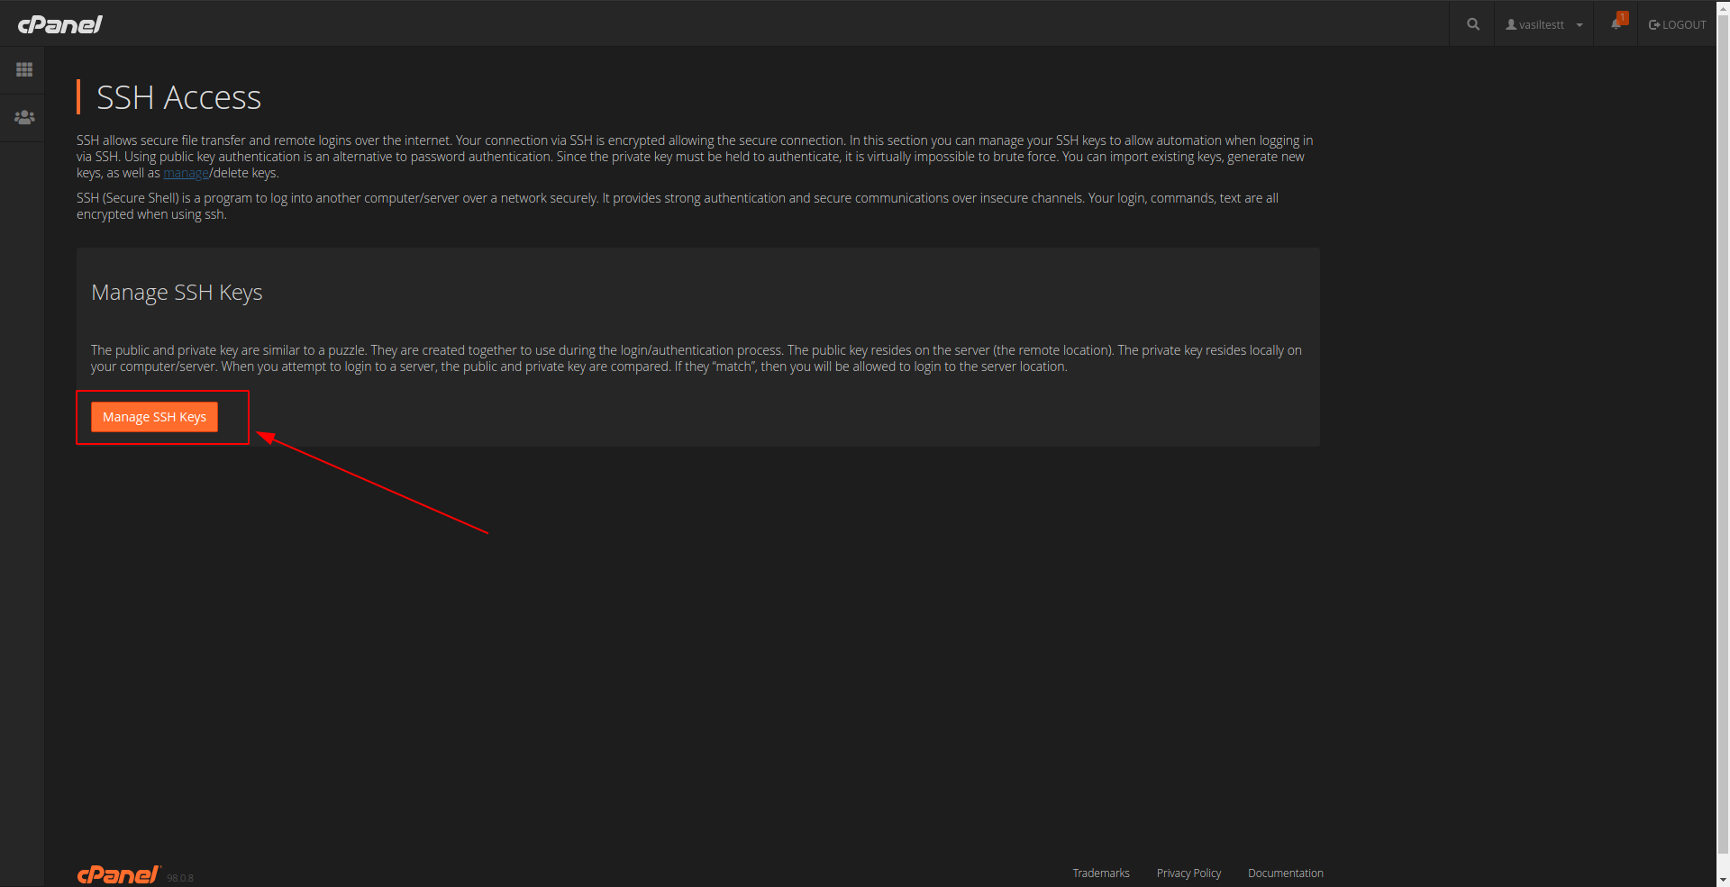Click the scrollbar down arrow
1730x887 pixels.
pos(1723,880)
